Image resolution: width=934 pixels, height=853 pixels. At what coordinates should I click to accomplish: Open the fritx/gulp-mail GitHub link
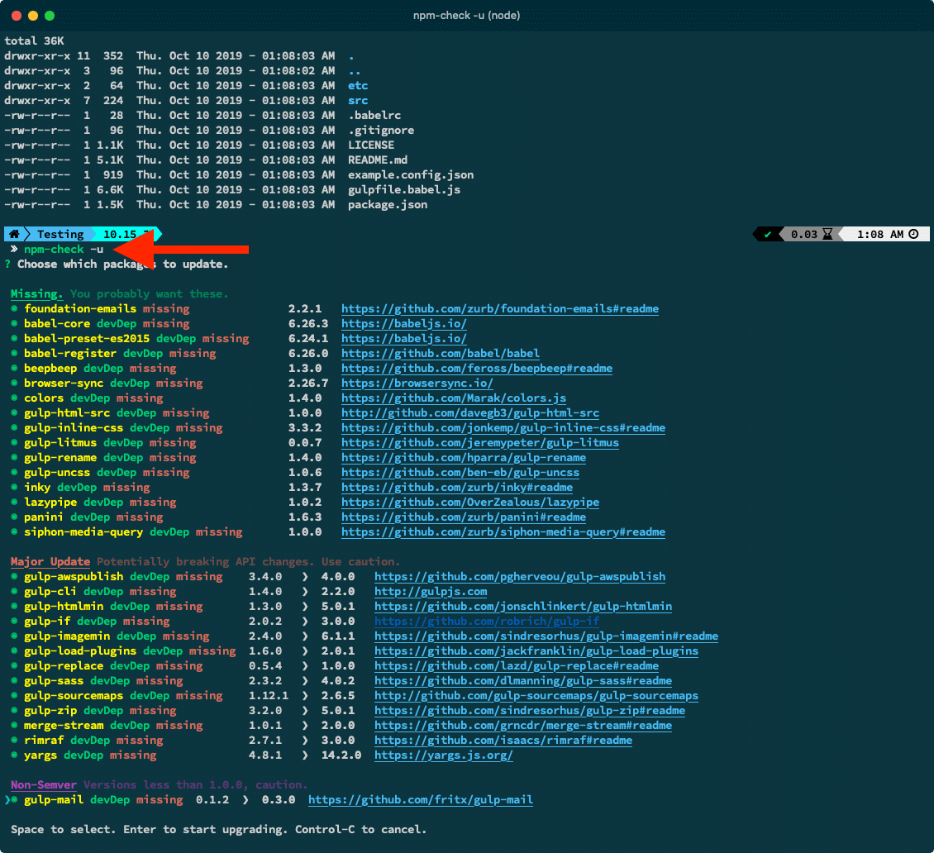[421, 800]
